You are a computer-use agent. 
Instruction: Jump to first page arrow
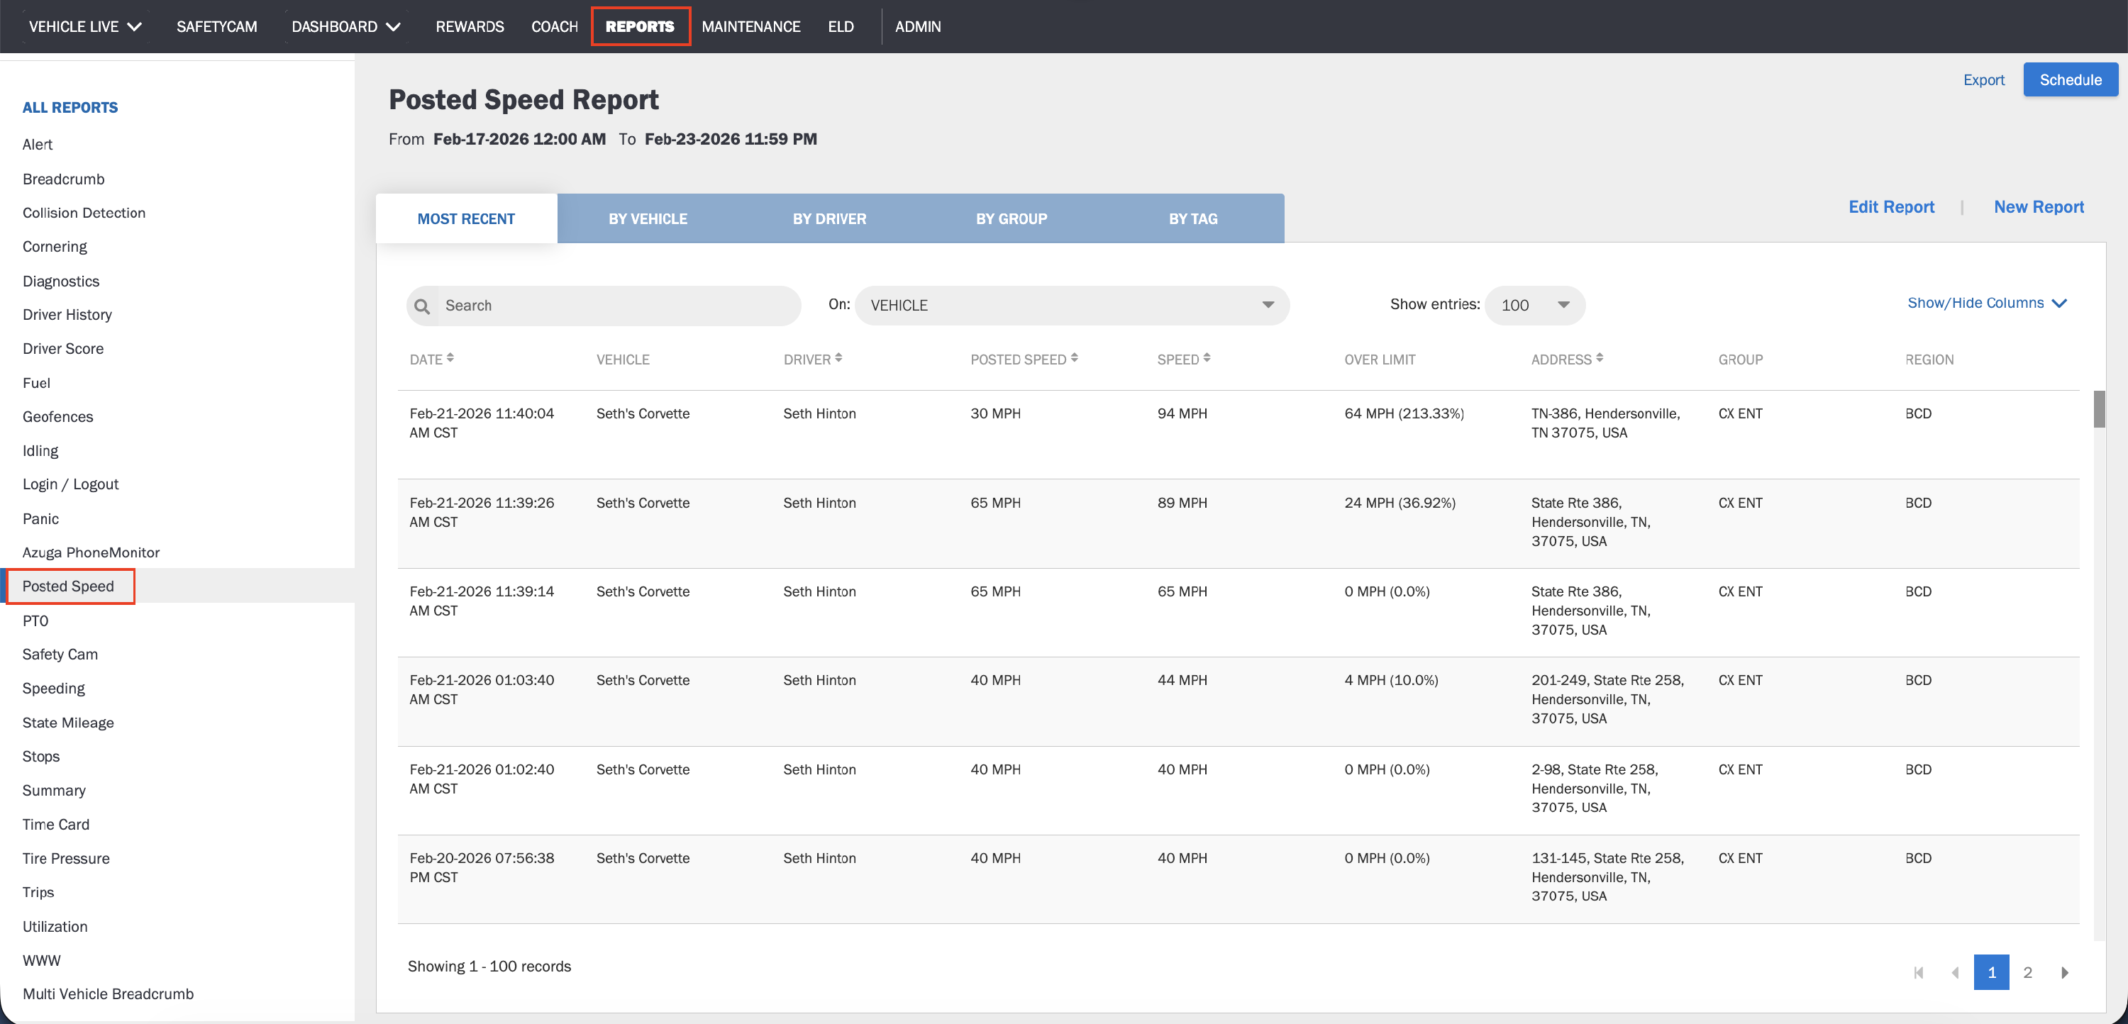tap(1918, 972)
